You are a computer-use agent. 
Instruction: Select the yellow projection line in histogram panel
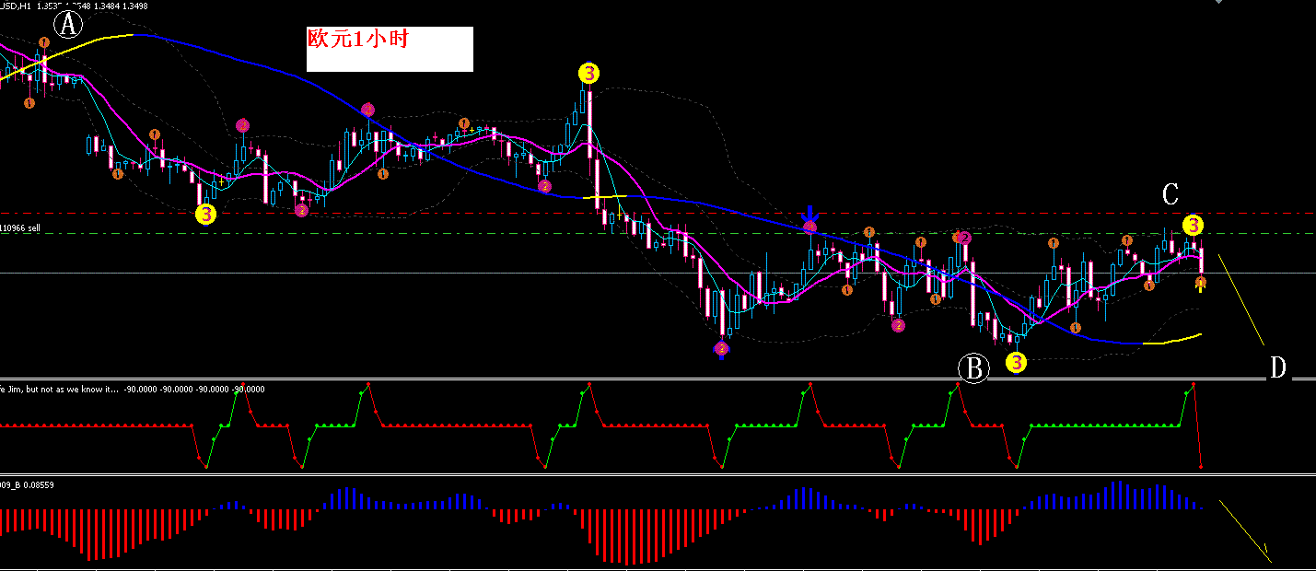(x=1245, y=531)
